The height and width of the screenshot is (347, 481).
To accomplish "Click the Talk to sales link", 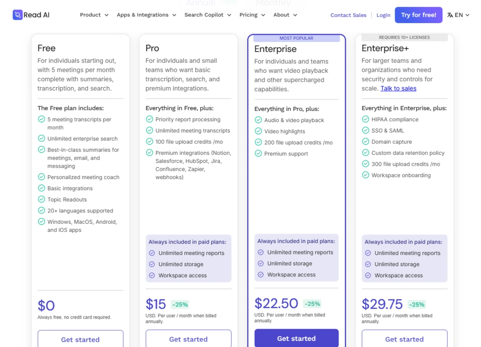I will click(398, 88).
